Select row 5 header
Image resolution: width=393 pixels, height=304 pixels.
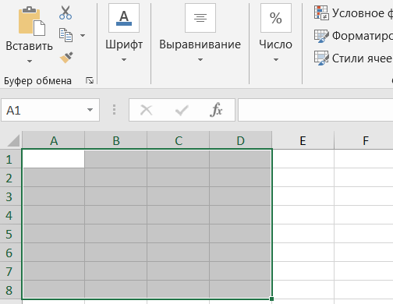pos(10,234)
